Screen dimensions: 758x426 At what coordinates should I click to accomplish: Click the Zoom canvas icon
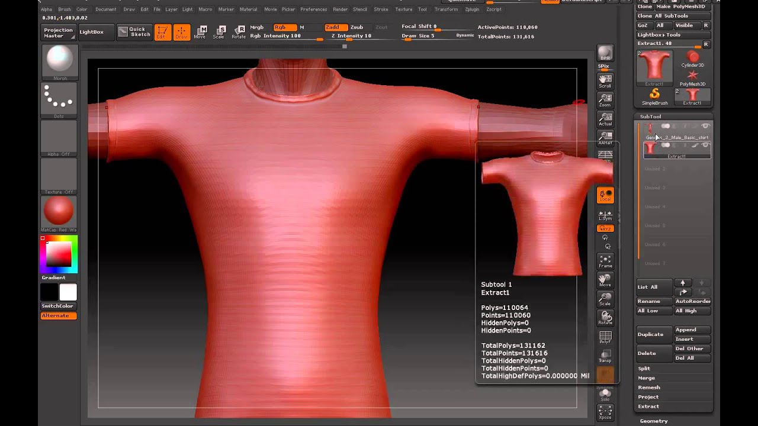605,100
